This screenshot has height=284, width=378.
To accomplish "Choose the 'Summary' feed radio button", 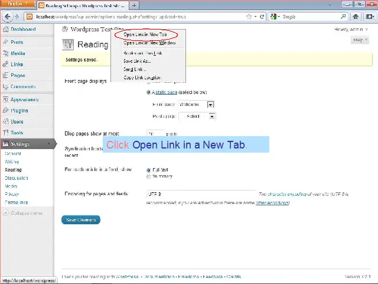I will point(148,176).
